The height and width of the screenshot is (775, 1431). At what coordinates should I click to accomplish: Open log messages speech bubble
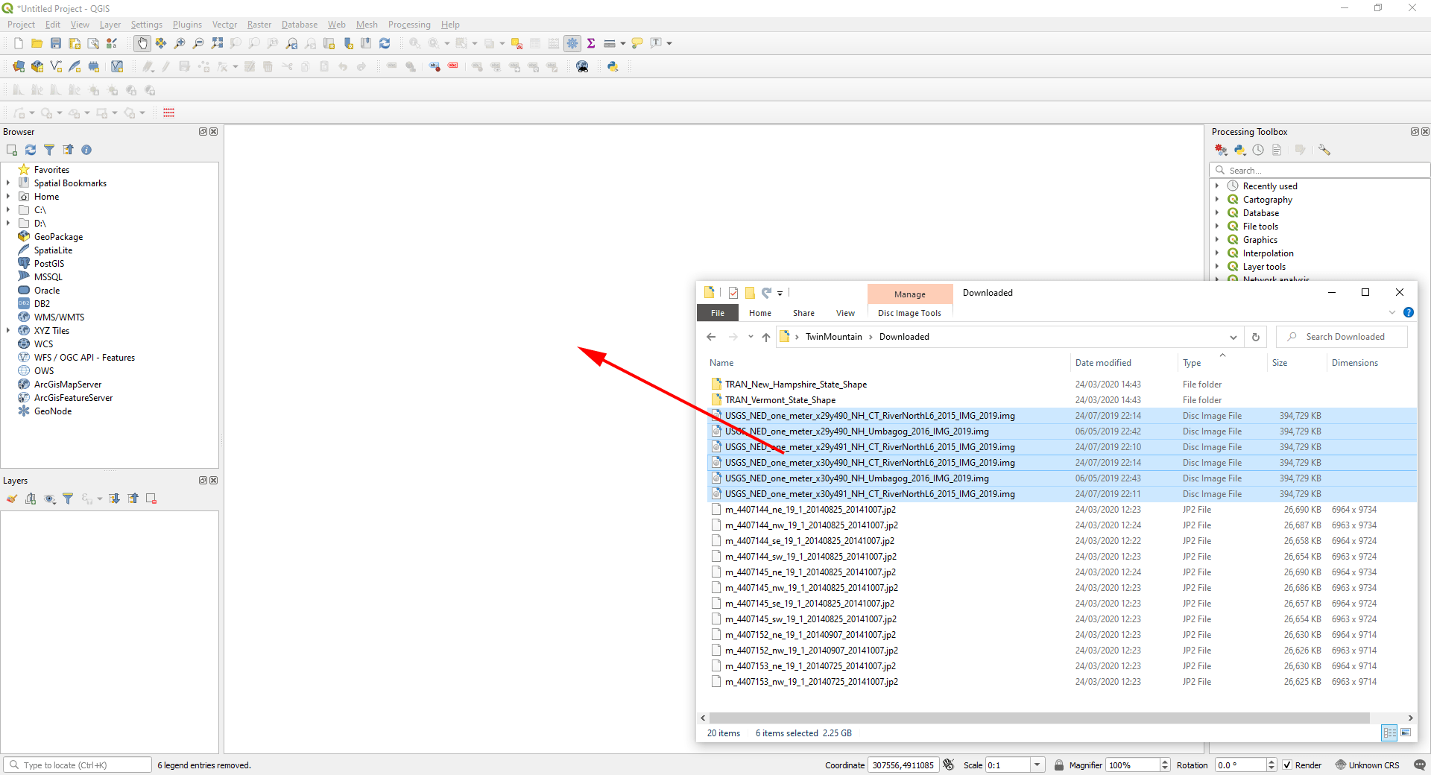(x=1420, y=765)
